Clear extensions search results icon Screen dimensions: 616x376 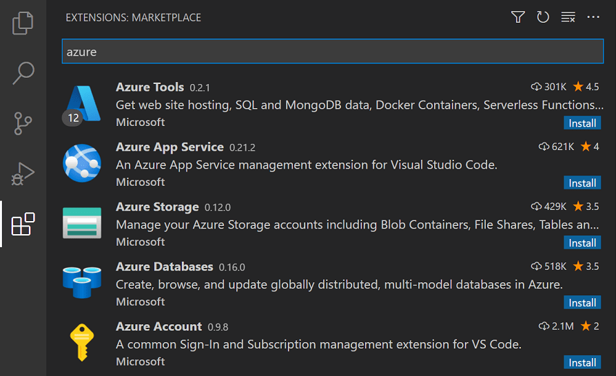click(x=568, y=17)
